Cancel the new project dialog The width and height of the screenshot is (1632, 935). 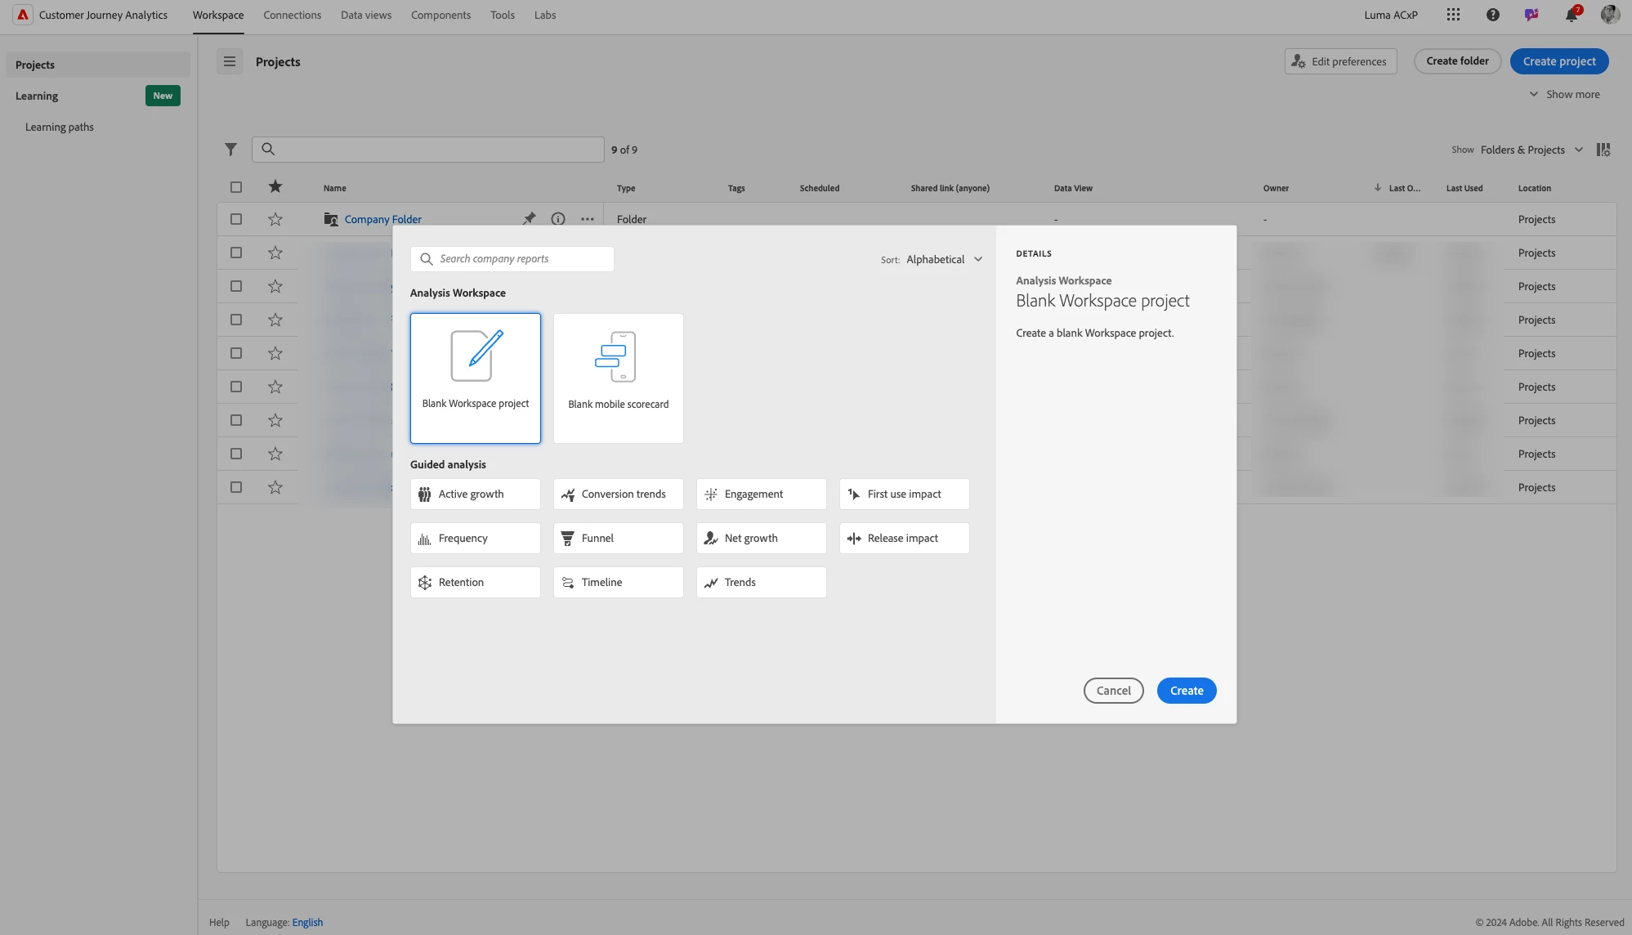tap(1113, 691)
